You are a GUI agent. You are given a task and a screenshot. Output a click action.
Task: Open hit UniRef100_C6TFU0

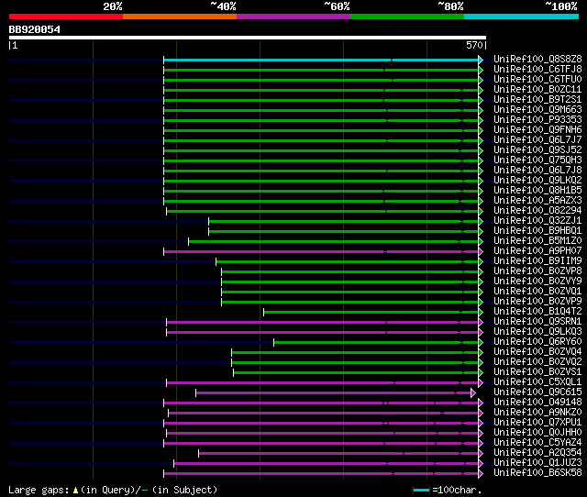537,80
